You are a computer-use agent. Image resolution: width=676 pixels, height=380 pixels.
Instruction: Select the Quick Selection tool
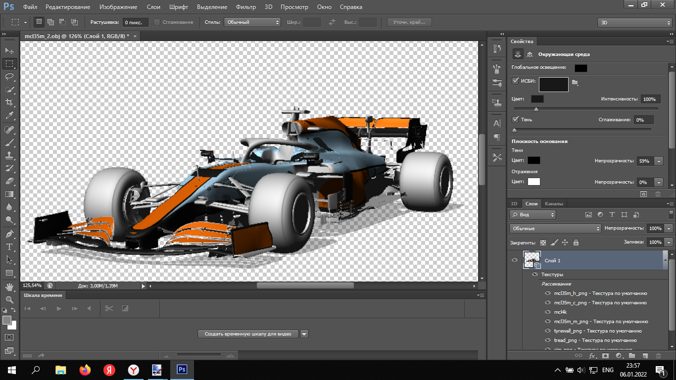point(9,90)
